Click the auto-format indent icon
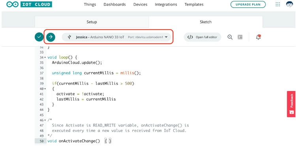 click(240, 37)
